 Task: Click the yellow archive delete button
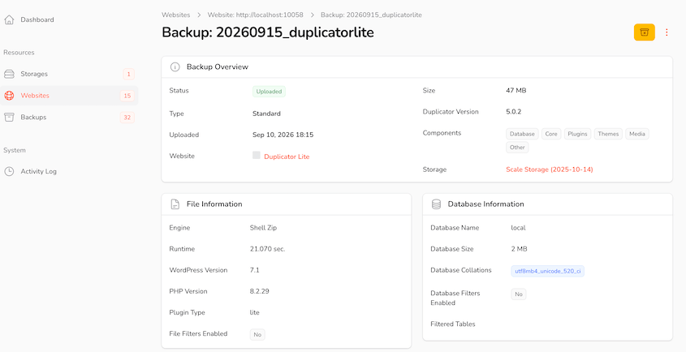coord(644,32)
